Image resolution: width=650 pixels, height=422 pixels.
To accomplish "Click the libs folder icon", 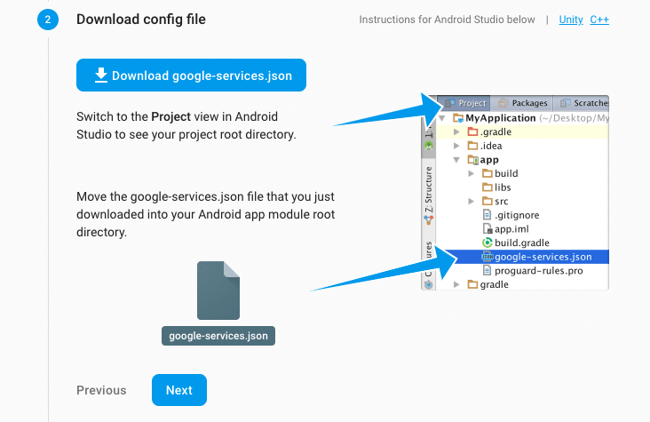I will point(487,187).
